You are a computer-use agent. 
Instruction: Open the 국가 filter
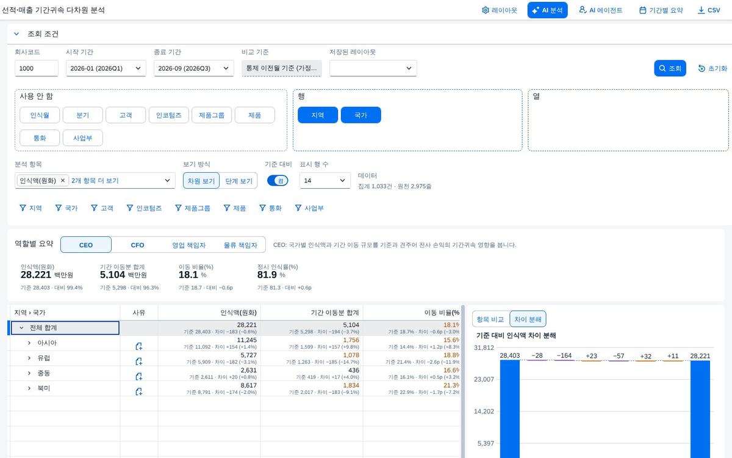pos(66,208)
